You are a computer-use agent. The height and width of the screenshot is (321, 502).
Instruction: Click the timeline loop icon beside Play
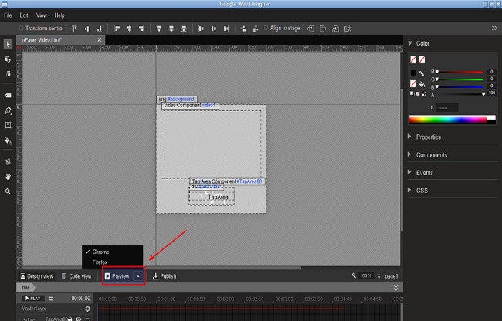(x=51, y=298)
